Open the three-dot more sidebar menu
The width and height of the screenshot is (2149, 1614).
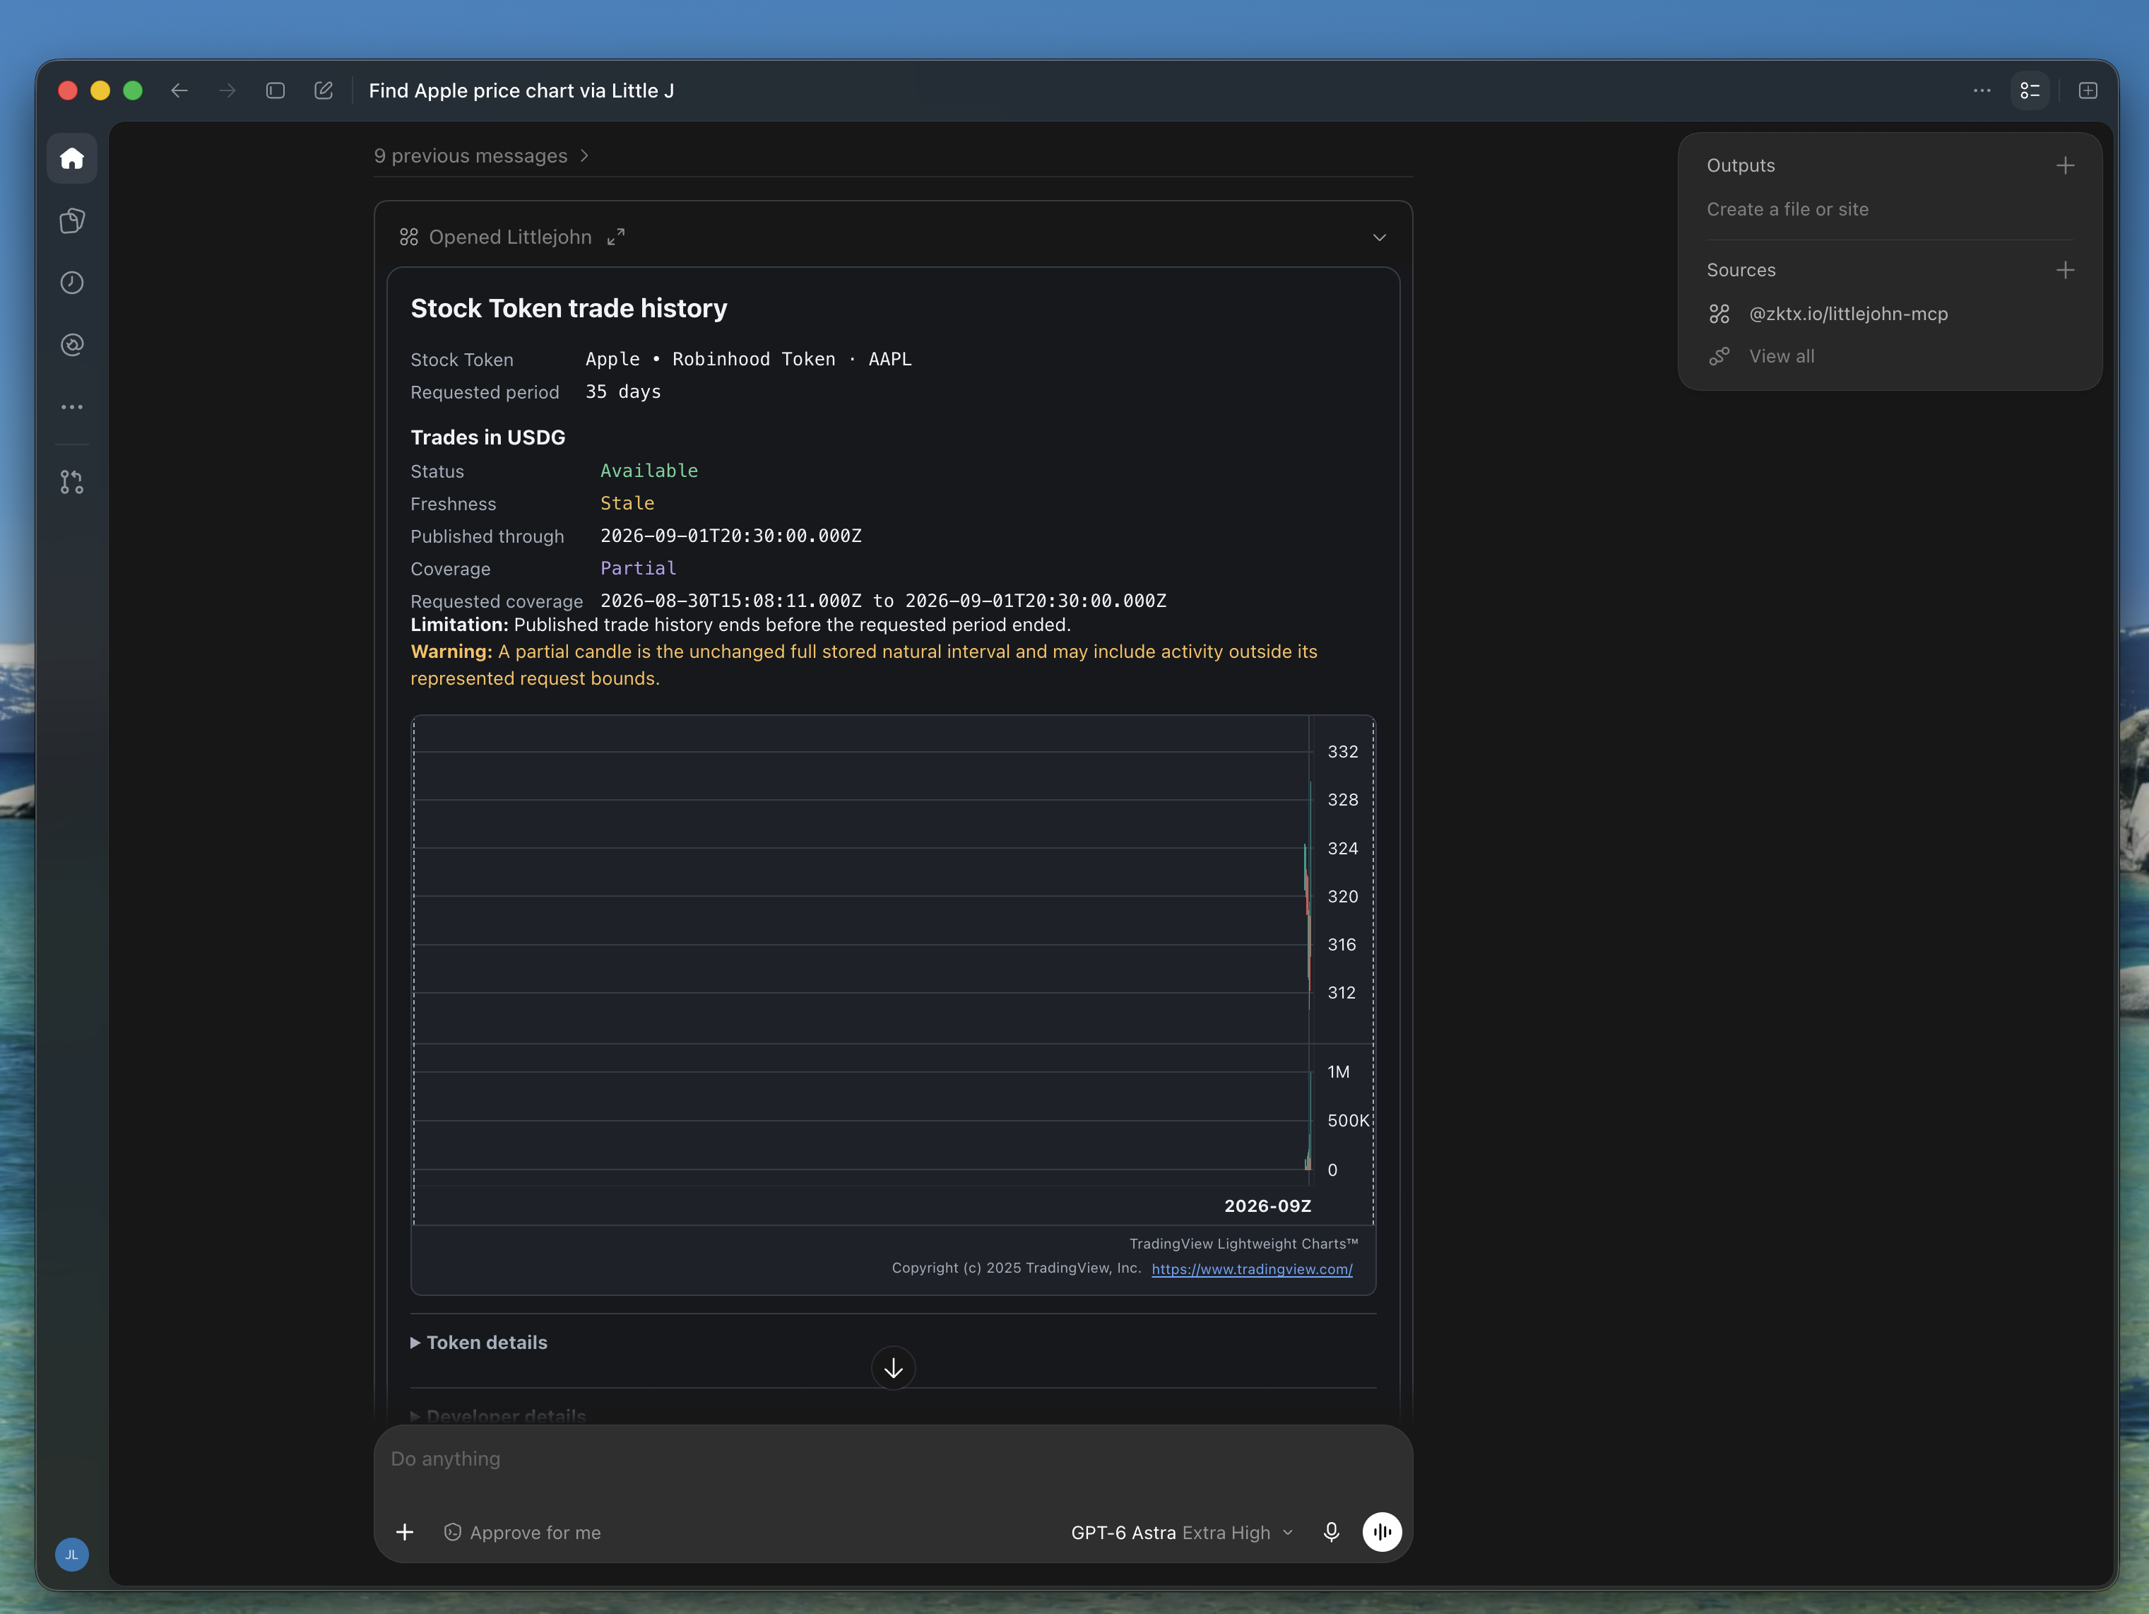[x=72, y=407]
